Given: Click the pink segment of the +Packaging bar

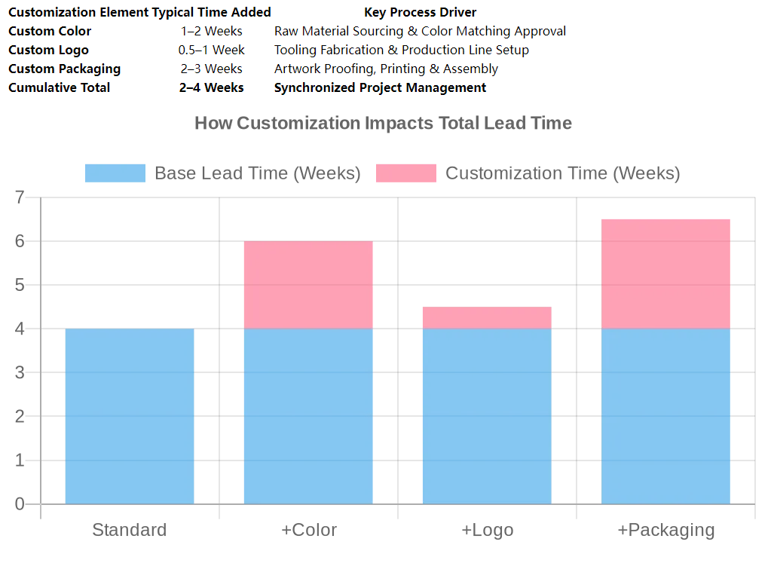Looking at the screenshot, I should (665, 274).
